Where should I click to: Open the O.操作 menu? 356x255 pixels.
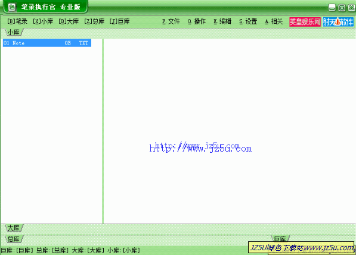click(x=197, y=21)
